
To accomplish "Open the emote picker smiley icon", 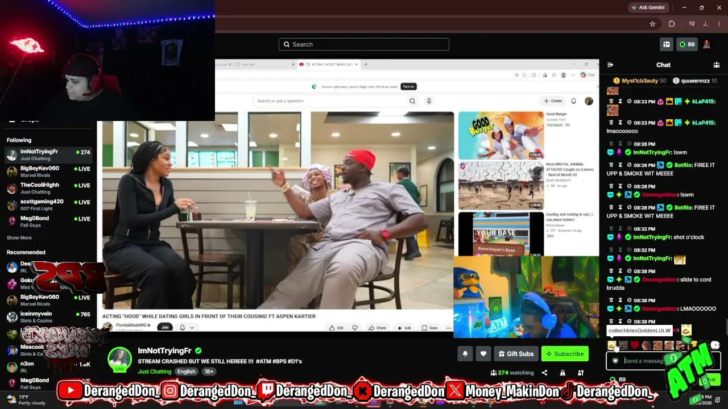I will 715,345.
